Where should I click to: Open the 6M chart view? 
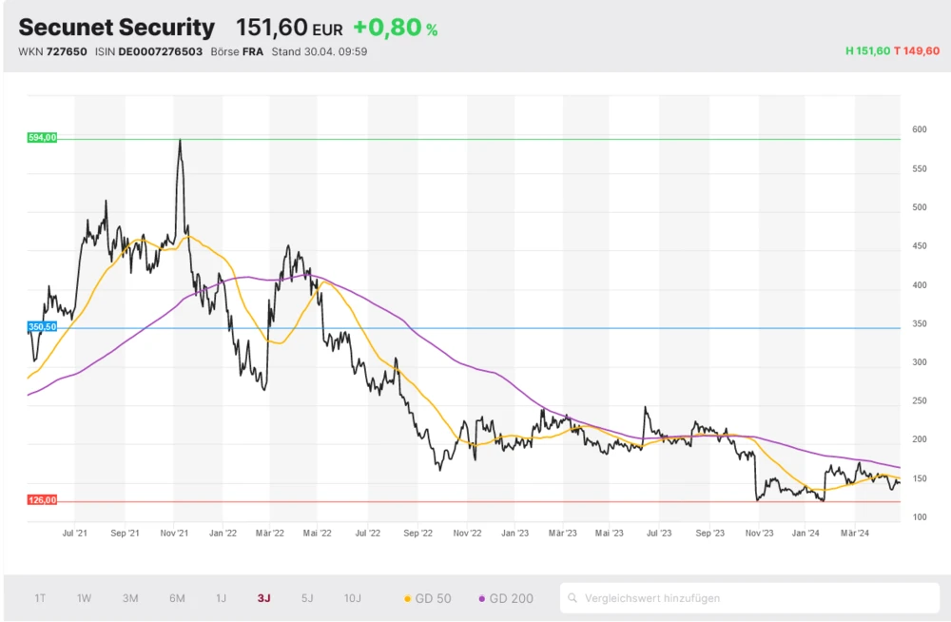[x=175, y=598]
